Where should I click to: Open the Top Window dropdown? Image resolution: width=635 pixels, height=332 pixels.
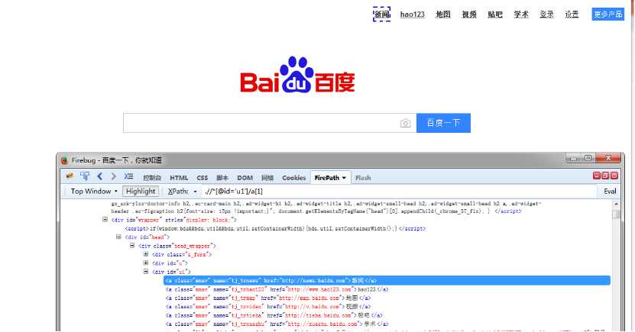tap(93, 192)
